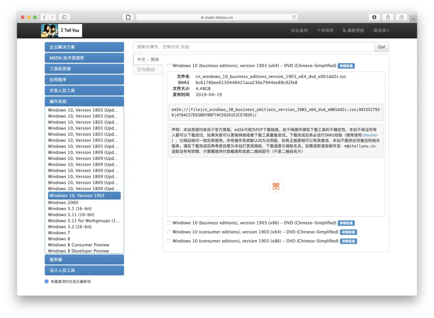Expand the 应用程序 category
The height and width of the screenshot is (318, 434).
[x=84, y=79]
